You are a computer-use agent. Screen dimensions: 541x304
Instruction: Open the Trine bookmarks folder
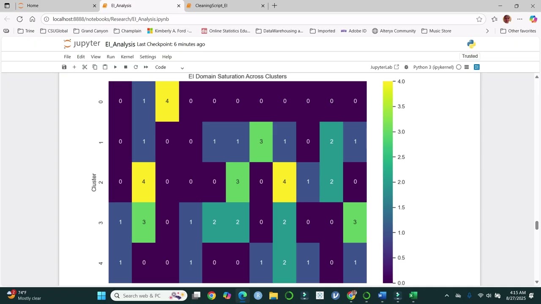coord(26,31)
